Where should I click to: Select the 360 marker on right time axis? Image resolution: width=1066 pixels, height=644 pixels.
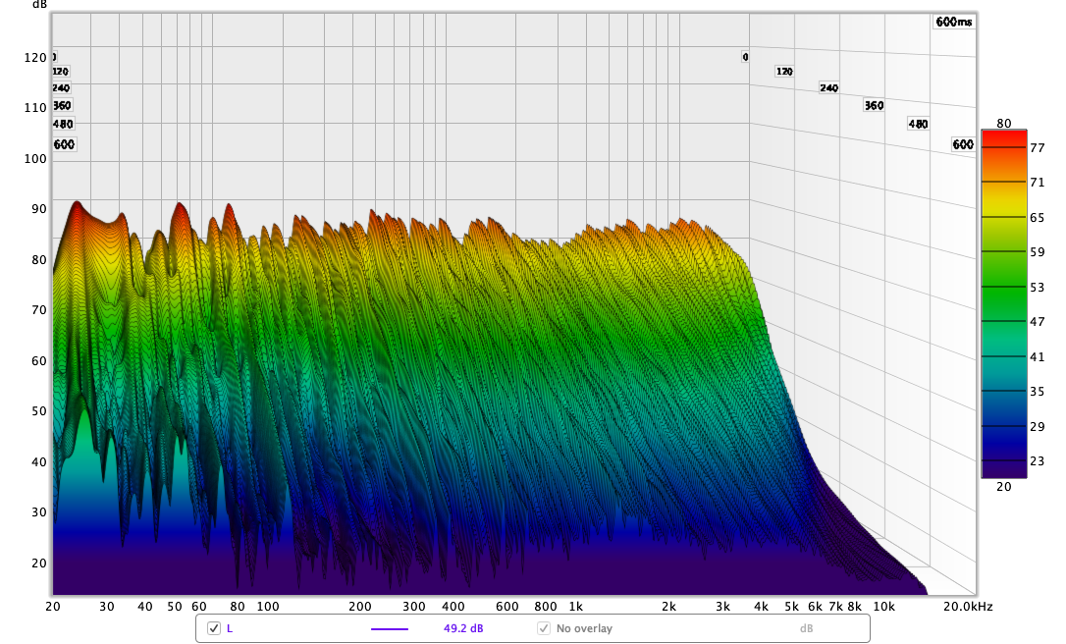tap(874, 105)
